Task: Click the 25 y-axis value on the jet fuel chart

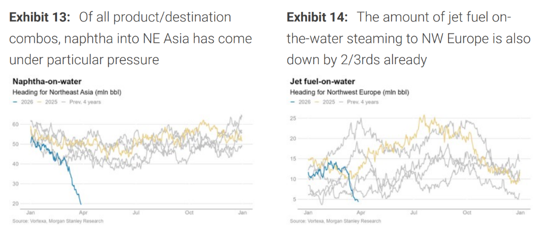Action: [x=294, y=118]
